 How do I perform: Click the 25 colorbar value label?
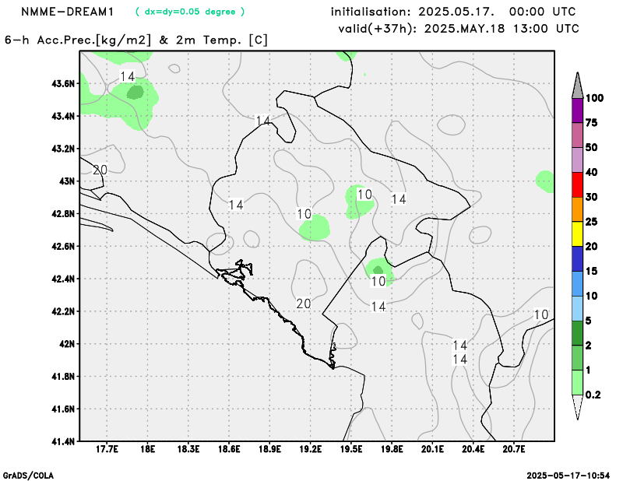pos(592,222)
